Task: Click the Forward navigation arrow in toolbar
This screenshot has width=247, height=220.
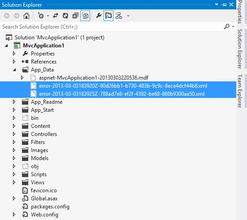Action: (17, 16)
